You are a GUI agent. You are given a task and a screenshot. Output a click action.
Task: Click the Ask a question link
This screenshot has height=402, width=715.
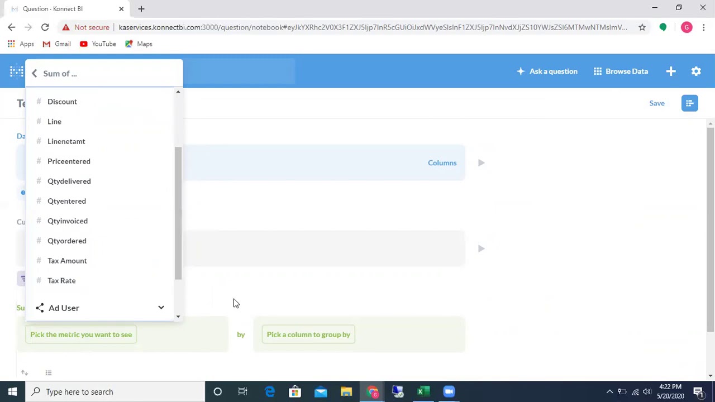[x=547, y=71]
